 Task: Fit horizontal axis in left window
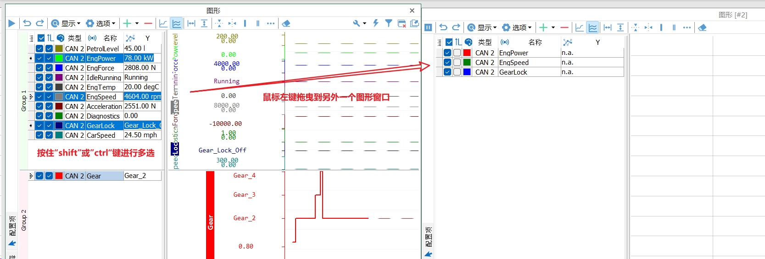[191, 23]
